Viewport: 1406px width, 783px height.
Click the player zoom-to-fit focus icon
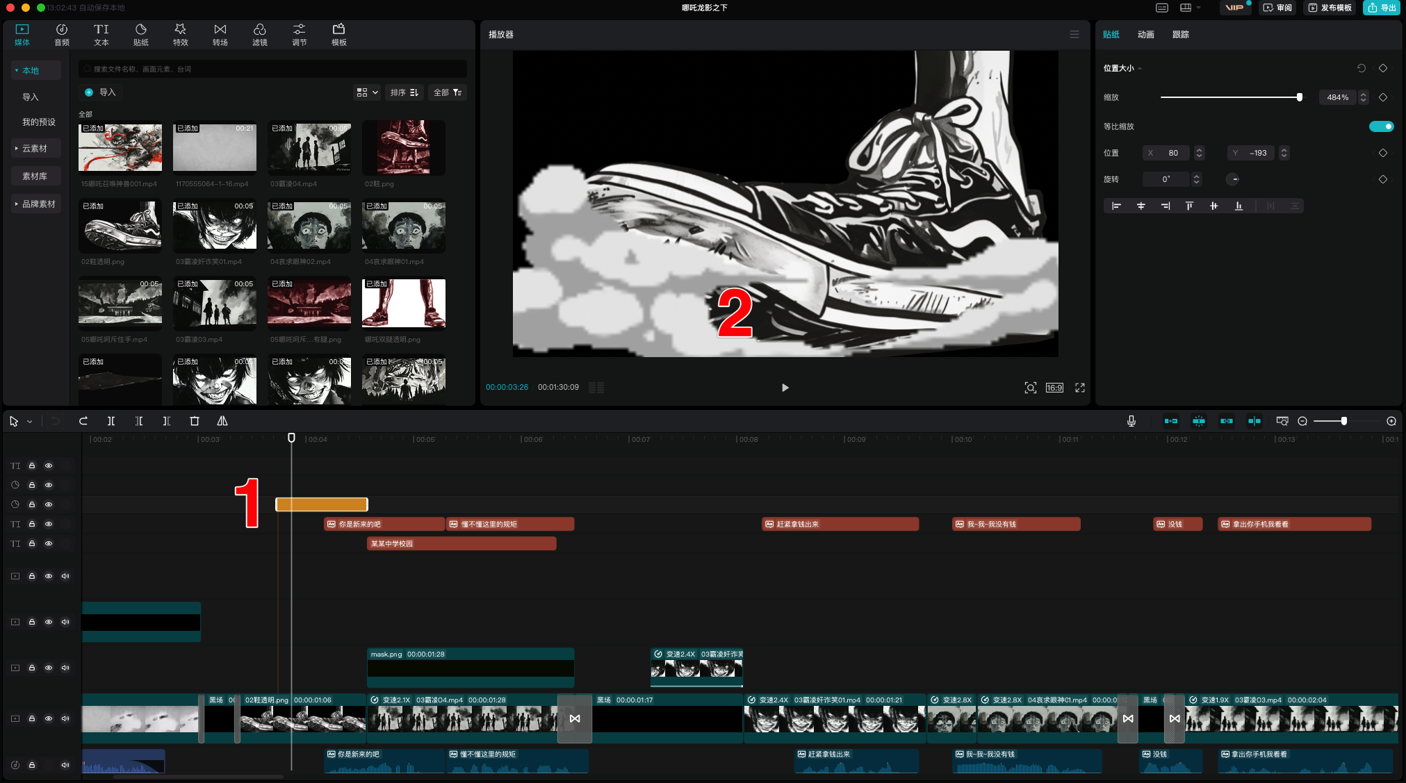pyautogui.click(x=1031, y=388)
